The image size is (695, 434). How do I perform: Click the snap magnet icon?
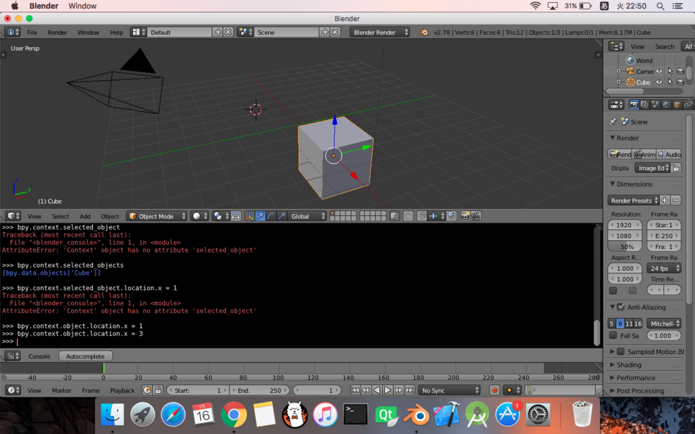[421, 216]
